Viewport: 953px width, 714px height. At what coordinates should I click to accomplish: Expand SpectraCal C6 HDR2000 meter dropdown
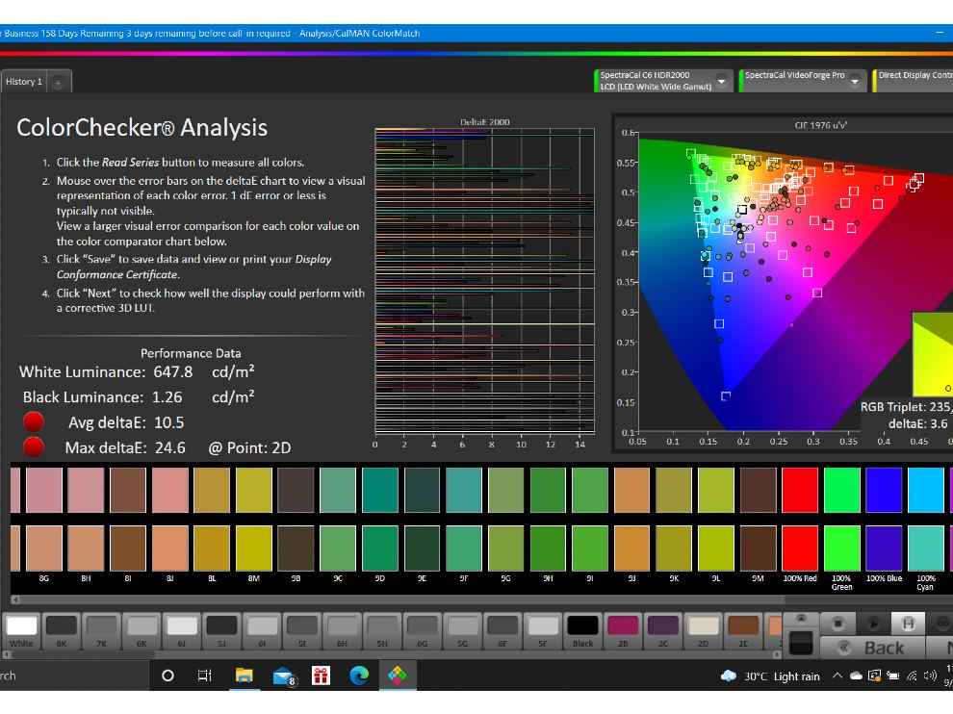(x=721, y=81)
